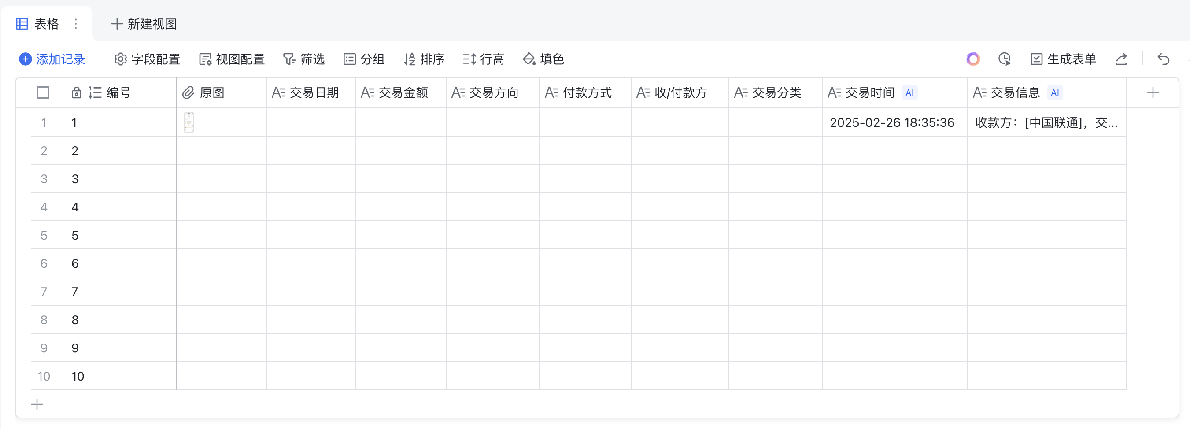1190x429 pixels.
Task: Click the colorful AI assistant circle icon
Action: click(973, 59)
